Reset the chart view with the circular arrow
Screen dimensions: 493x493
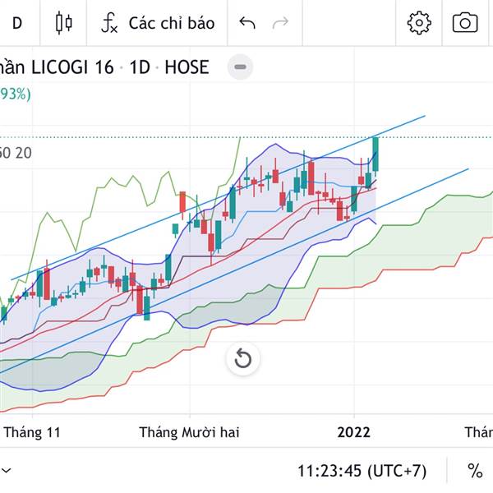(242, 358)
